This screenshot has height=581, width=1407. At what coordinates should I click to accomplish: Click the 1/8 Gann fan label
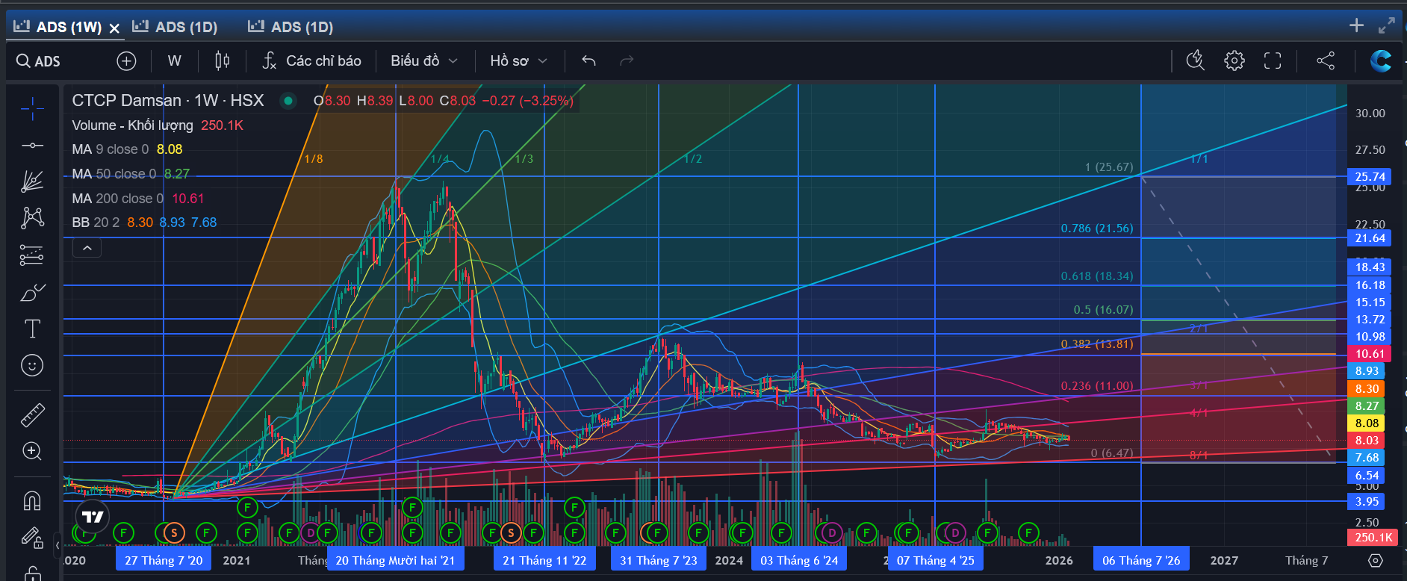click(x=314, y=159)
